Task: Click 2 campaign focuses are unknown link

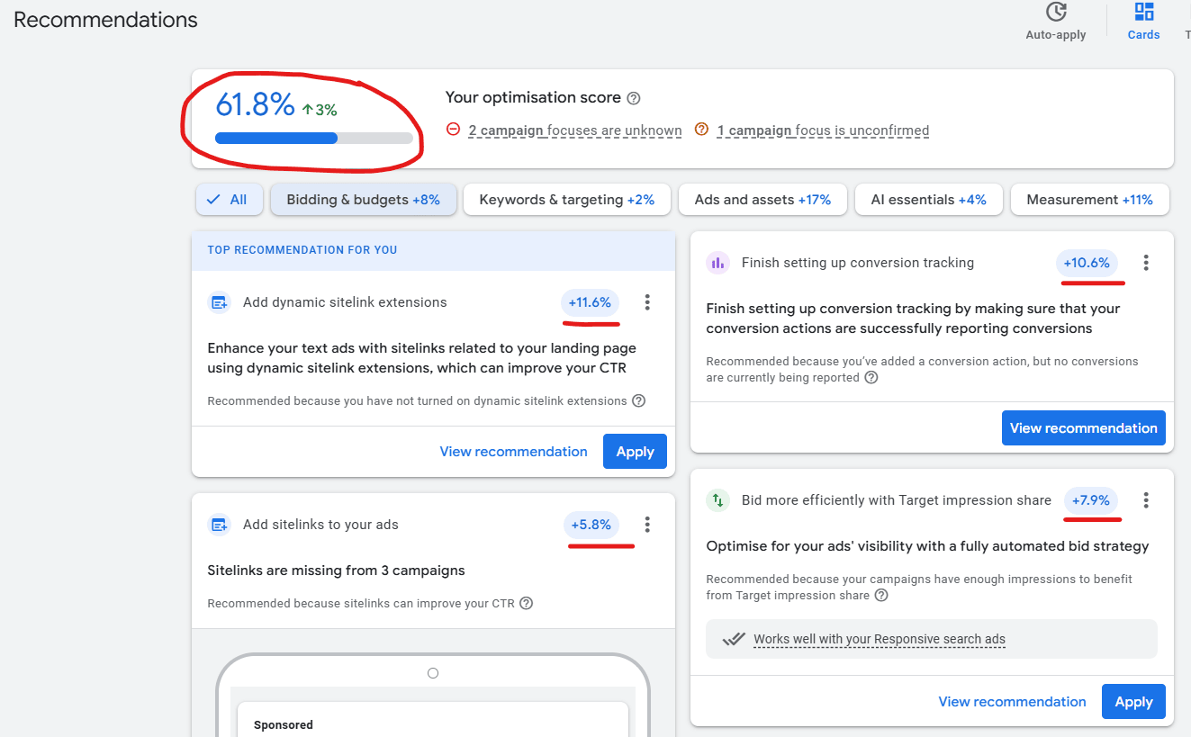Action: pyautogui.click(x=575, y=130)
